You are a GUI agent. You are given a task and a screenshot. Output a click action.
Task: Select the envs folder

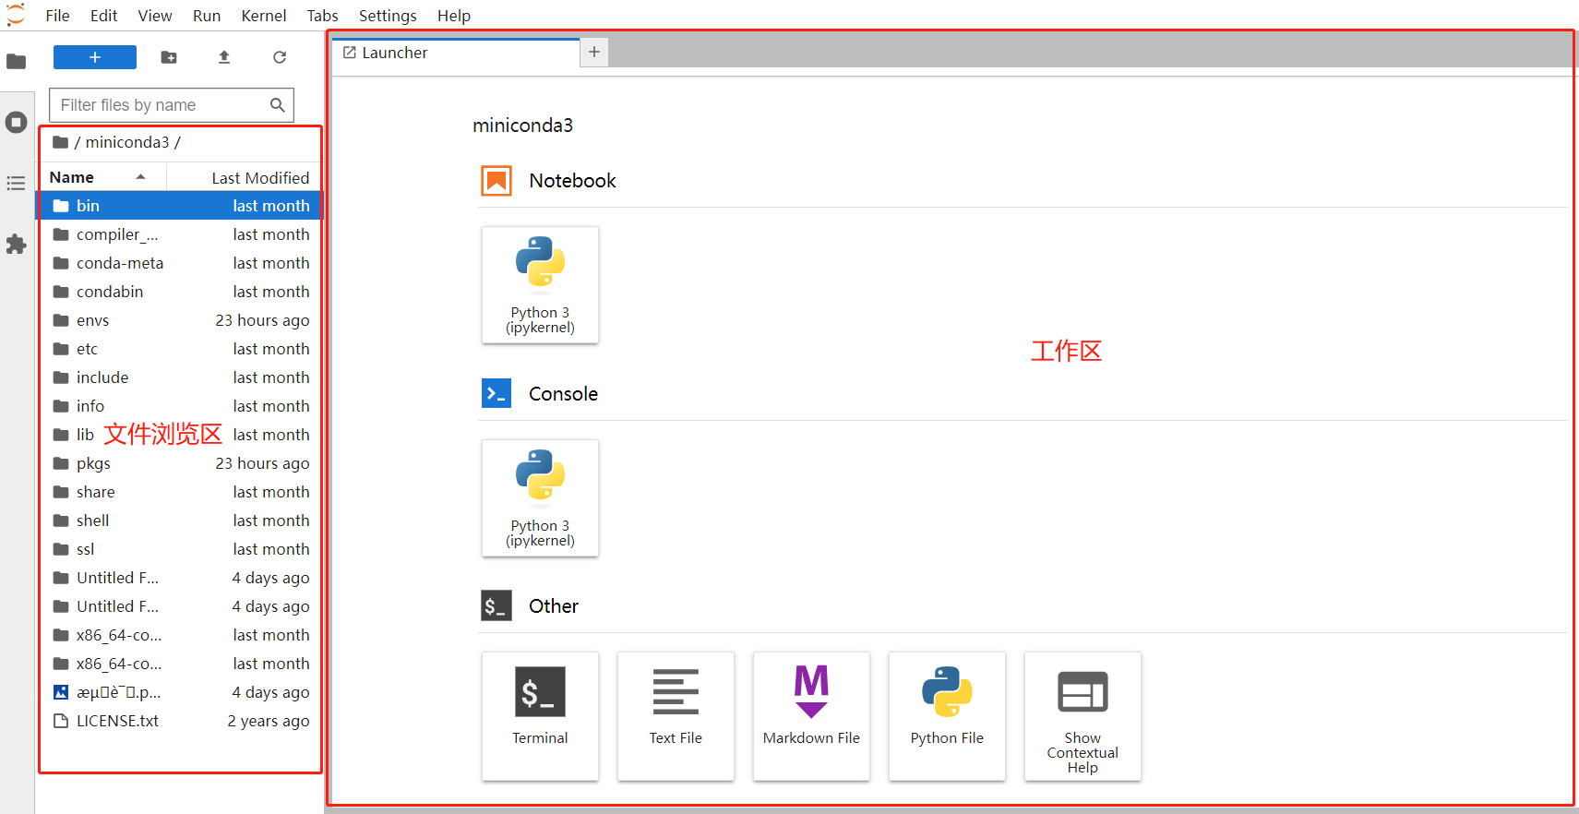[x=180, y=320]
